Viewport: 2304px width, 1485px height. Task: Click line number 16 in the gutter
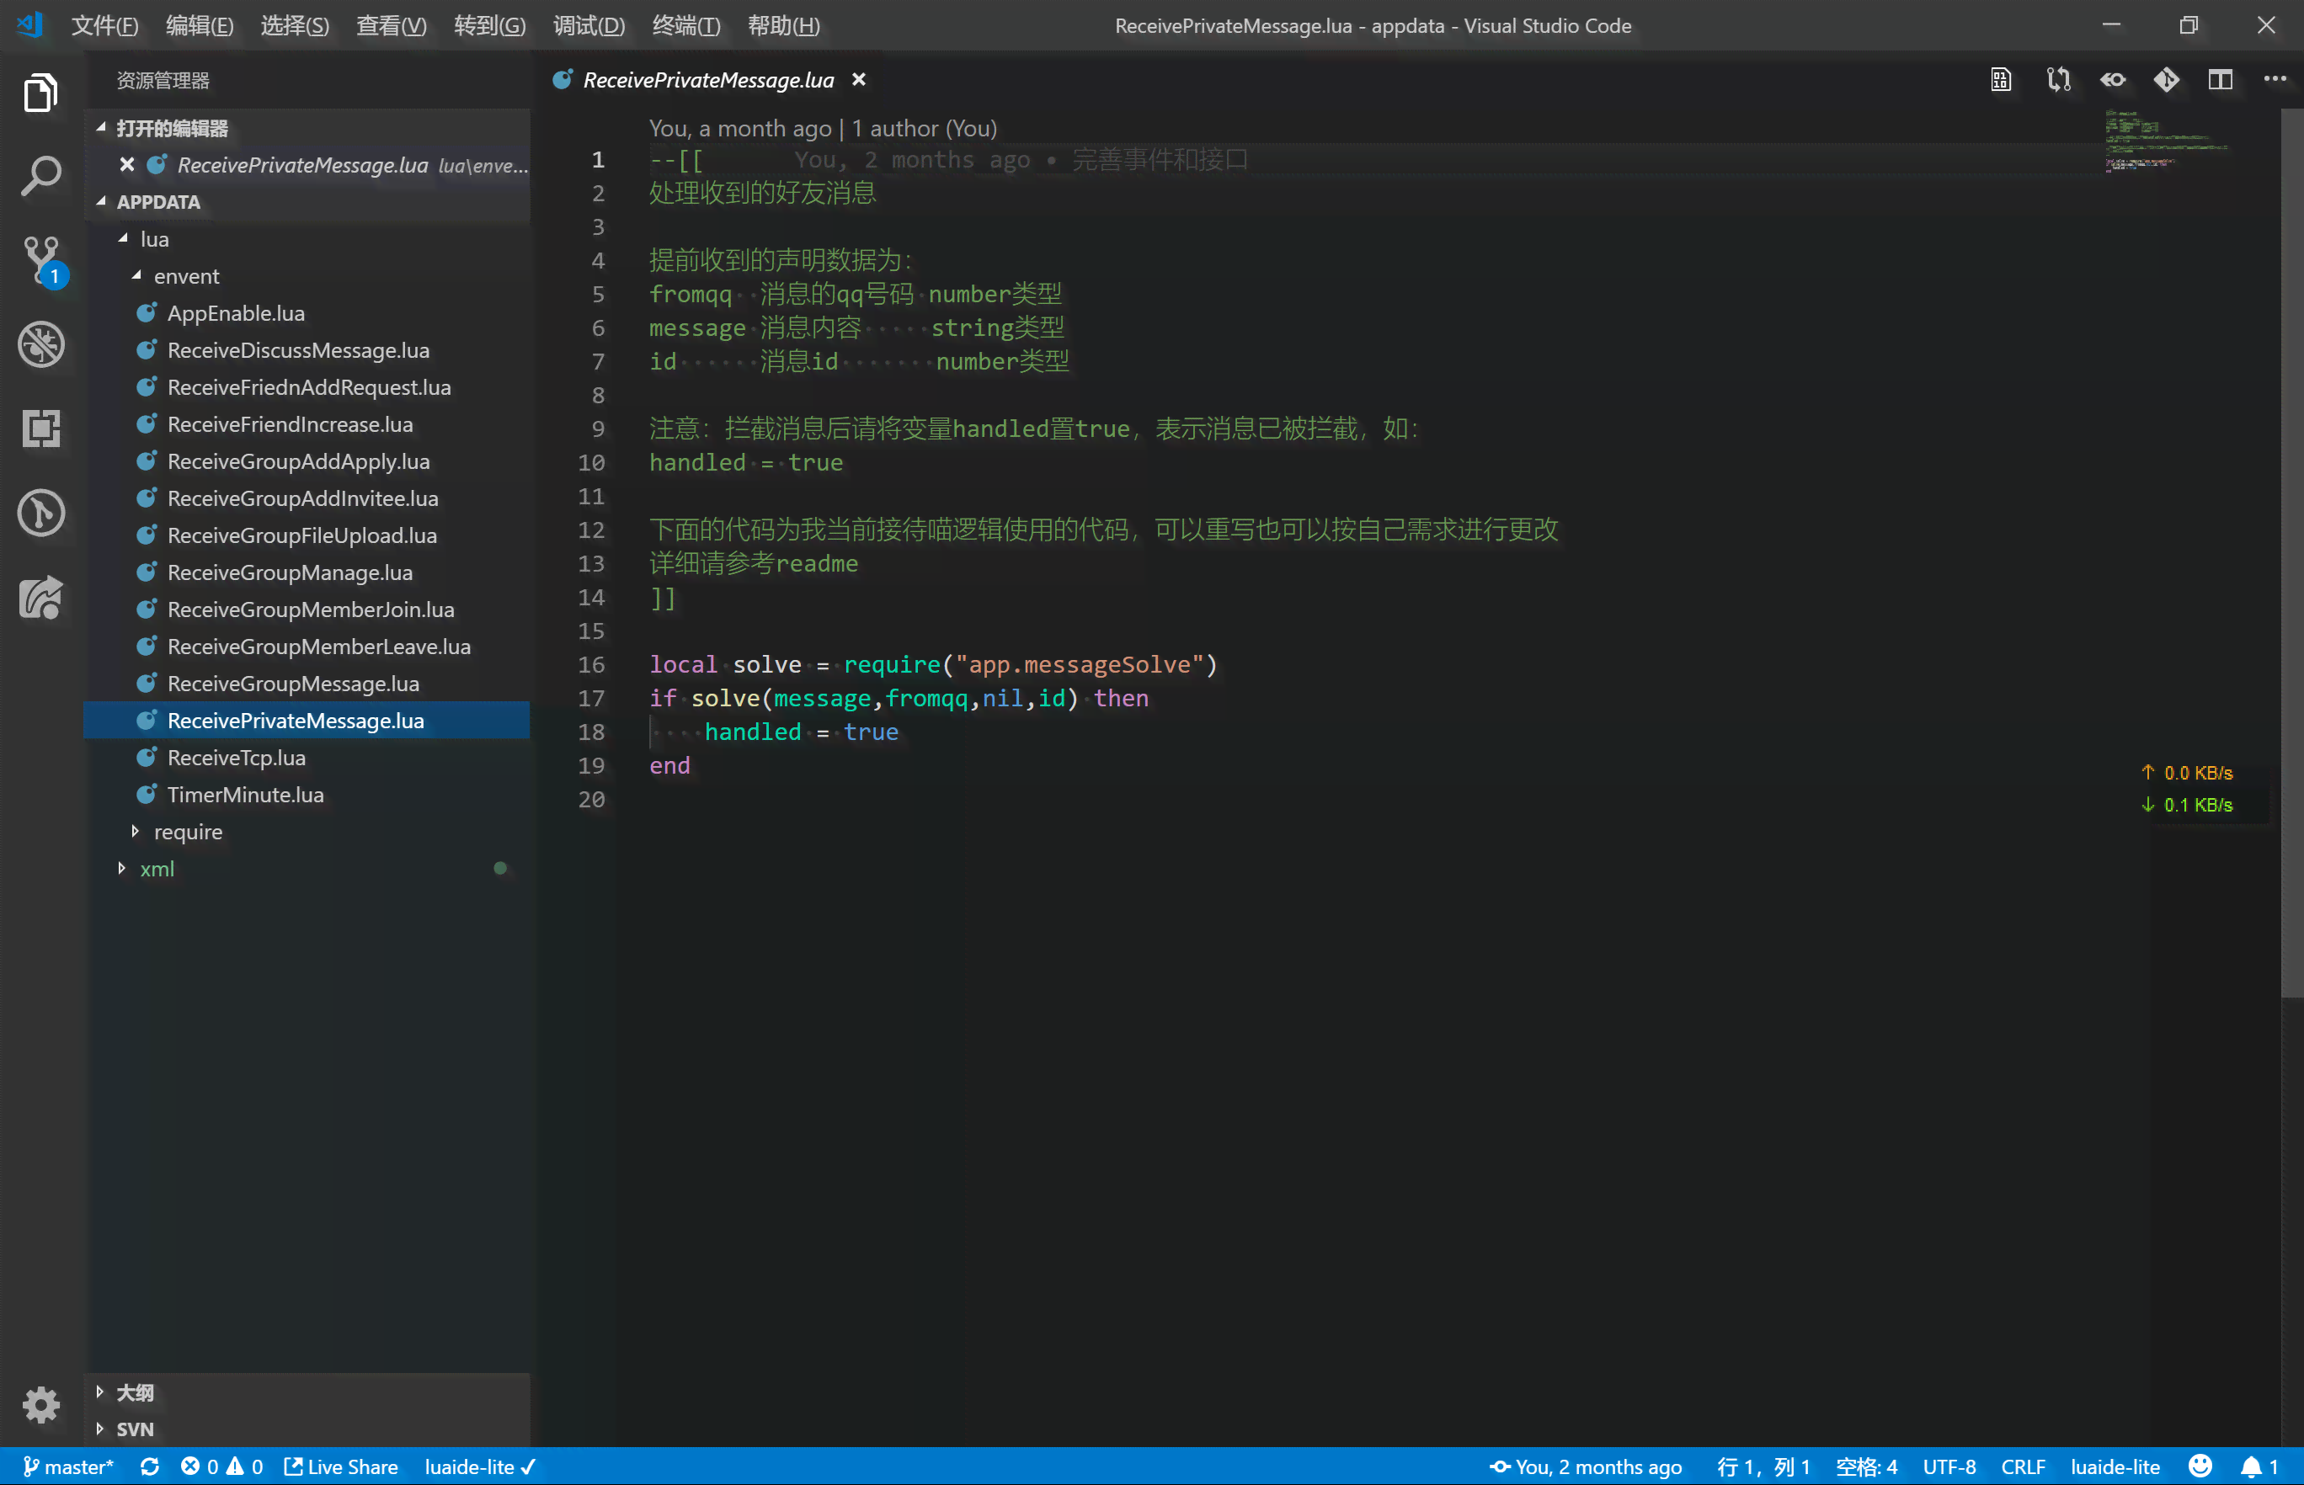pos(591,664)
